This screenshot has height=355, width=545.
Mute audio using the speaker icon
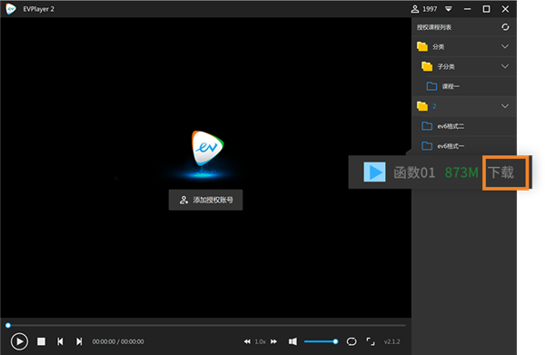point(292,341)
